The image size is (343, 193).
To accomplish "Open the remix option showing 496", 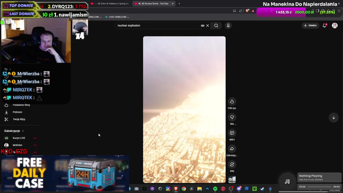I will [232, 164].
